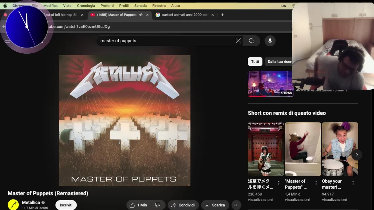
Task: Click the Metallica channel avatar
Action: point(13,205)
